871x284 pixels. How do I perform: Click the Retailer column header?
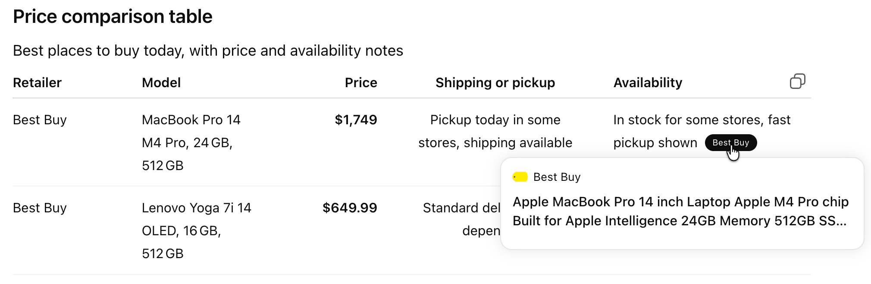(x=37, y=82)
